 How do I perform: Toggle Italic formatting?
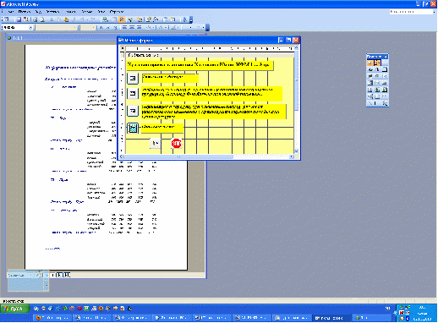click(108, 27)
